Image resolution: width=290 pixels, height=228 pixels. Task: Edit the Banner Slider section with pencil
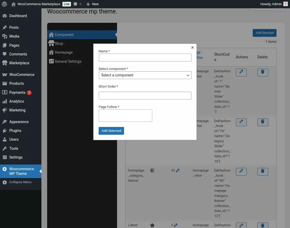[x=241, y=73]
